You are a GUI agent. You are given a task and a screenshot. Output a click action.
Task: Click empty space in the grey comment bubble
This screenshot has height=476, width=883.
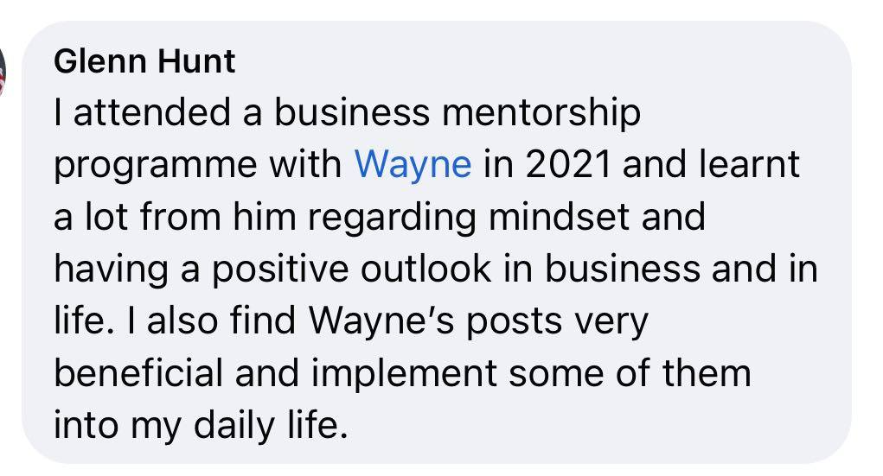click(563, 428)
